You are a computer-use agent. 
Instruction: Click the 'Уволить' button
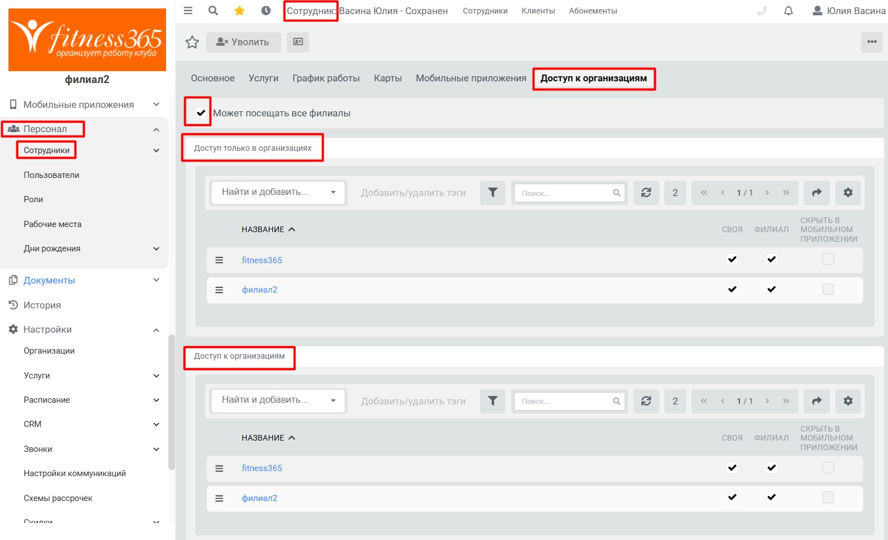[x=243, y=42]
